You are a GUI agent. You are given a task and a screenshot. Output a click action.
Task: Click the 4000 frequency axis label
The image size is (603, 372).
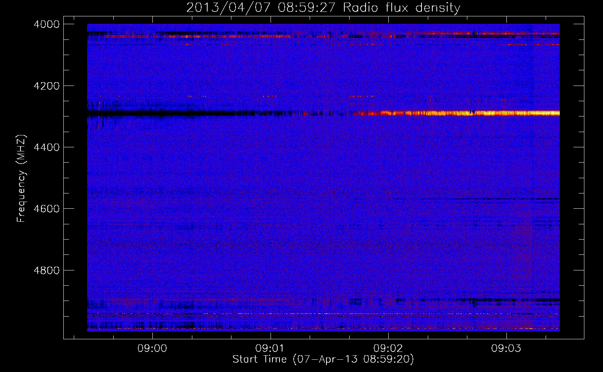(47, 24)
